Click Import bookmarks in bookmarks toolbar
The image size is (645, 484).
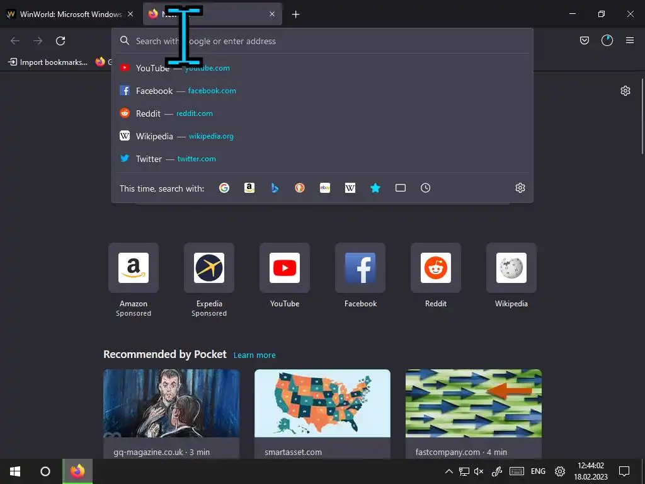tap(48, 62)
